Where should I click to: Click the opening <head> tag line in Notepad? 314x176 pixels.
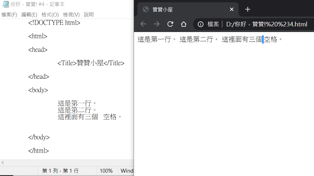pyautogui.click(x=38, y=50)
